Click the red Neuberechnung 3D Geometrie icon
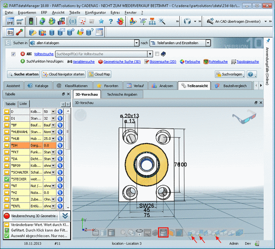275x249 pixels. (x=7, y=216)
